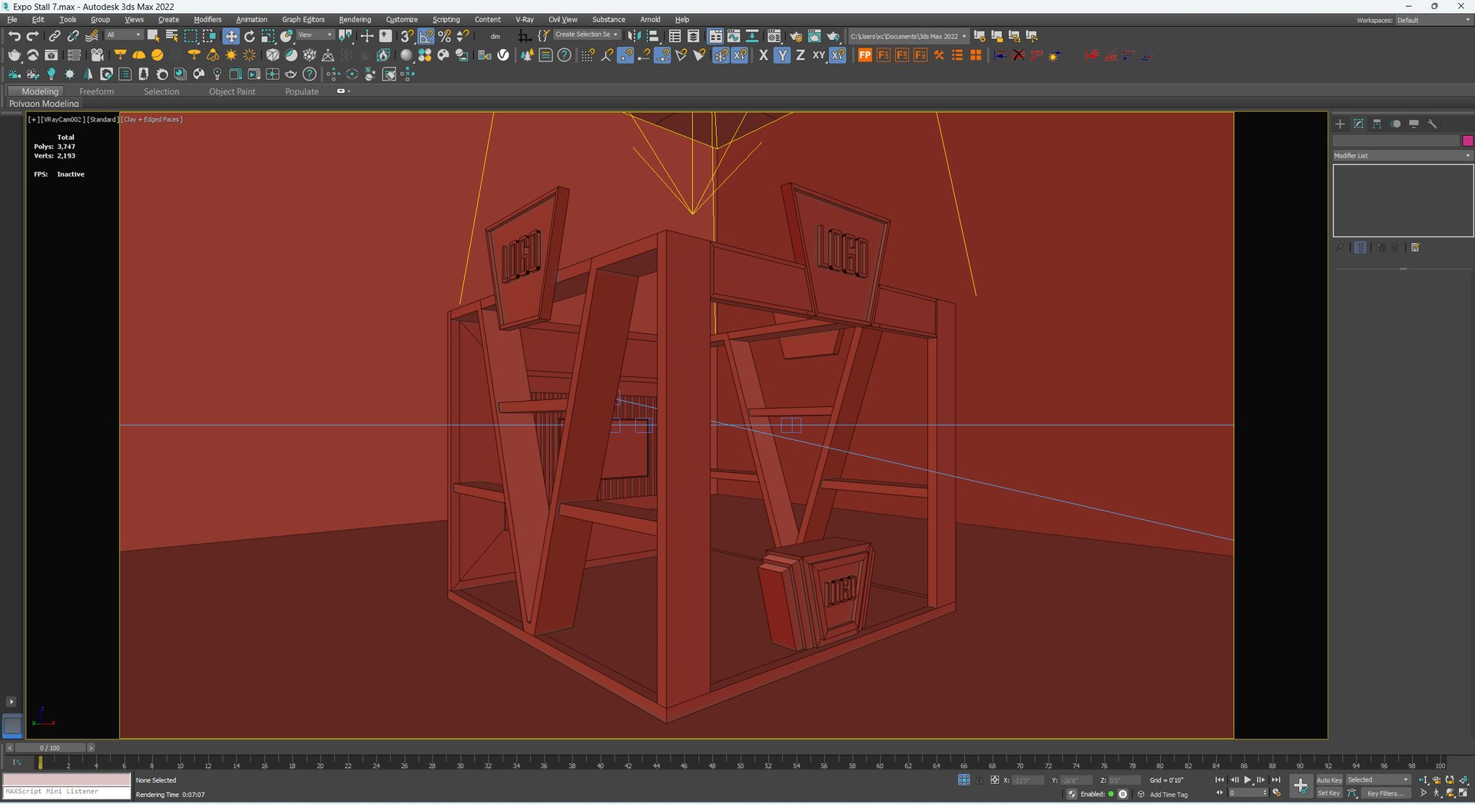Click the Unlink Selection icon
This screenshot has height=804, width=1475.
[x=73, y=36]
